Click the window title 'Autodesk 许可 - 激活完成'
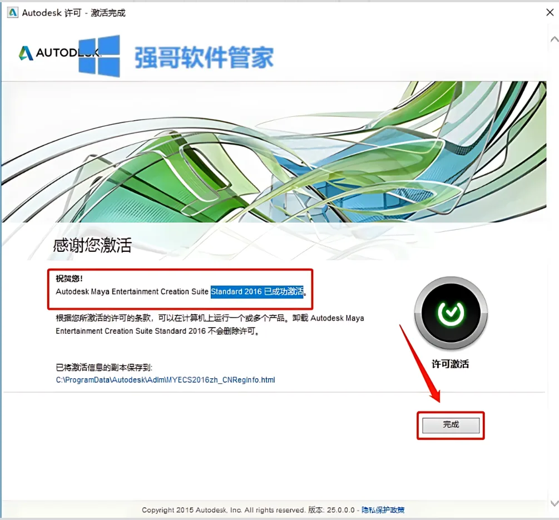The image size is (559, 520). tap(74, 13)
